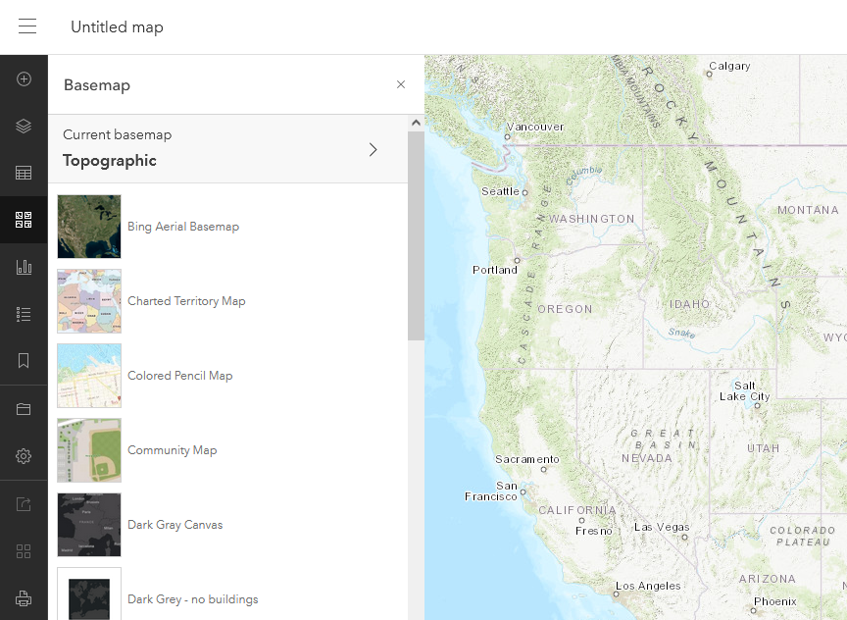
Task: Open the Add layer panel
Action: (24, 79)
